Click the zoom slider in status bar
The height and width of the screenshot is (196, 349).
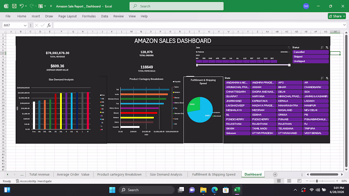(322, 181)
